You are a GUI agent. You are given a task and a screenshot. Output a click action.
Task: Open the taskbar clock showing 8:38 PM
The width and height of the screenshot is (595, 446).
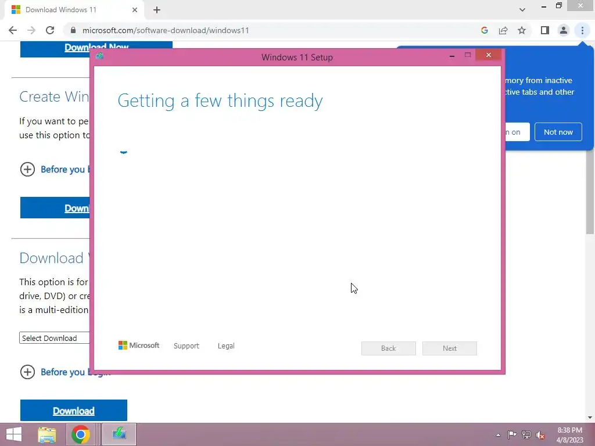569,435
